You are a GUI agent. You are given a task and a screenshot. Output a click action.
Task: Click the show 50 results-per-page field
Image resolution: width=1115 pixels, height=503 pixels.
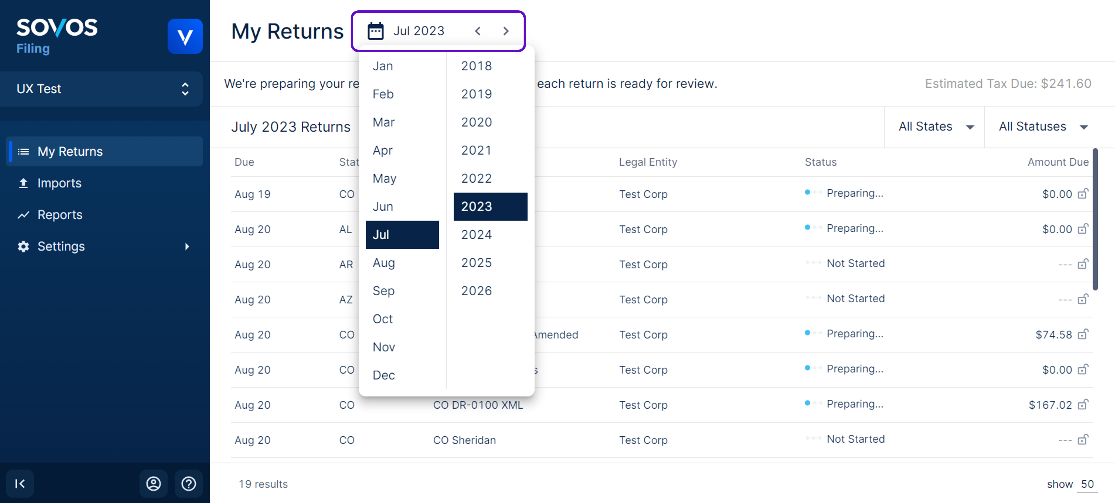coord(1087,484)
